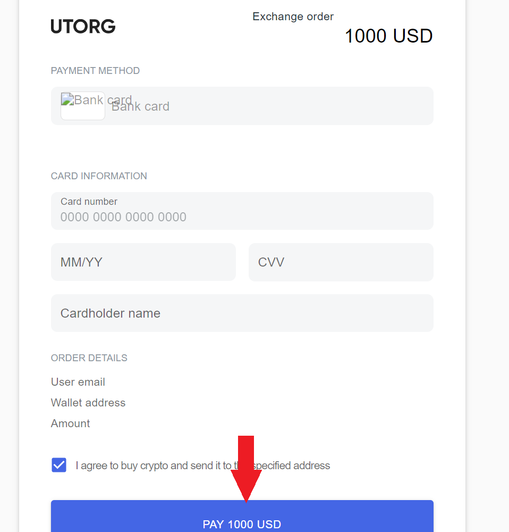
Task: Select the MM/YY expiry date field
Action: pos(143,262)
